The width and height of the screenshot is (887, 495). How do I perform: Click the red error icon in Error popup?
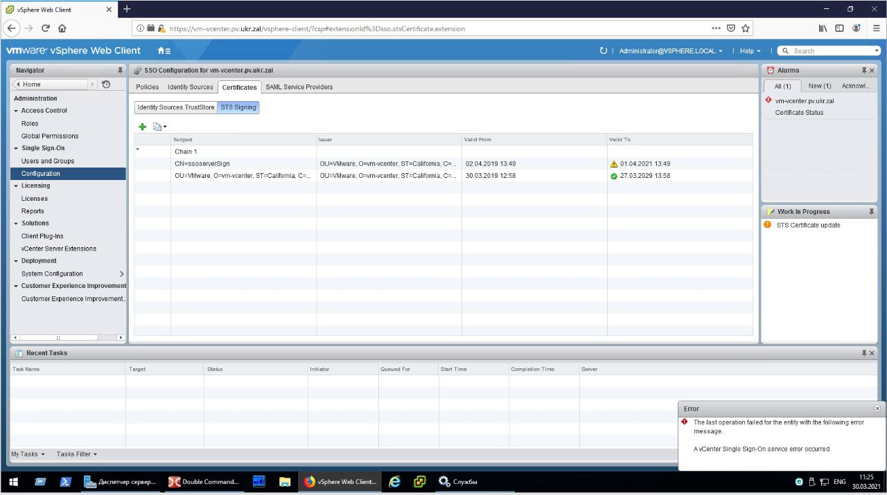click(x=685, y=422)
